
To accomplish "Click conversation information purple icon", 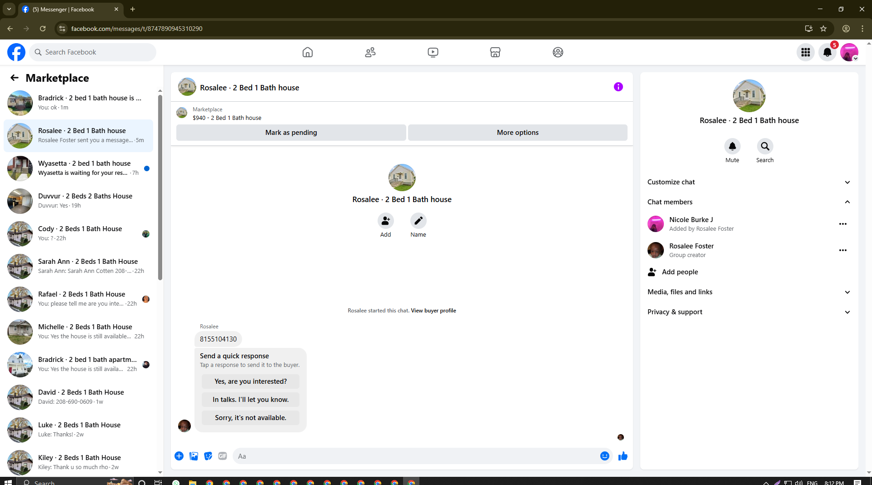I will tap(618, 87).
